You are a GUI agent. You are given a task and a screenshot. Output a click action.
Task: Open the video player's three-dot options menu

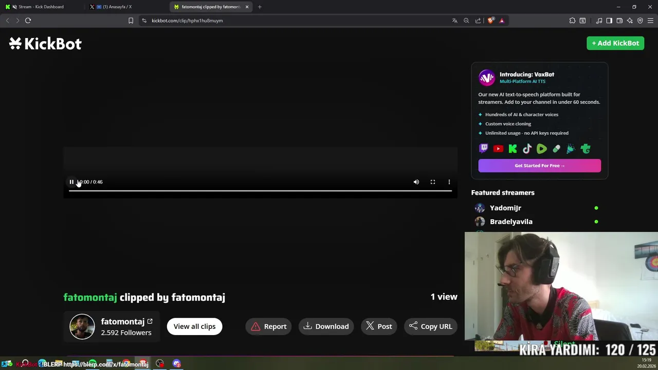449,182
